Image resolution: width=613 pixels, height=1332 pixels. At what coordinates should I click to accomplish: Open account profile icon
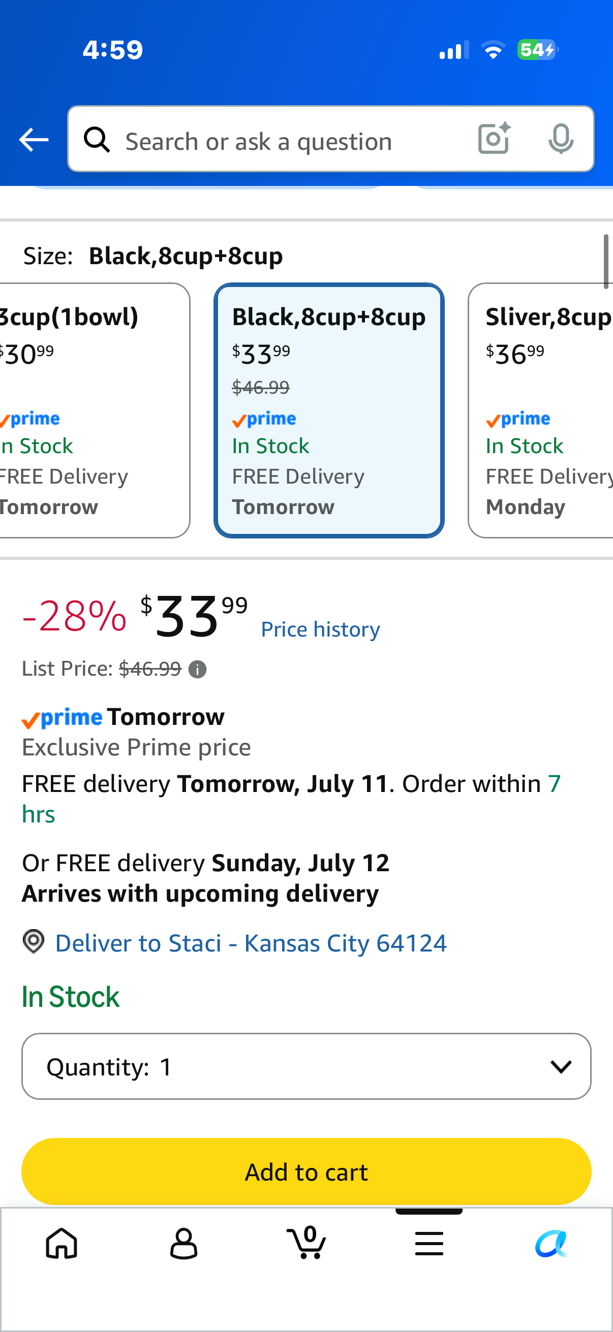(x=183, y=1243)
